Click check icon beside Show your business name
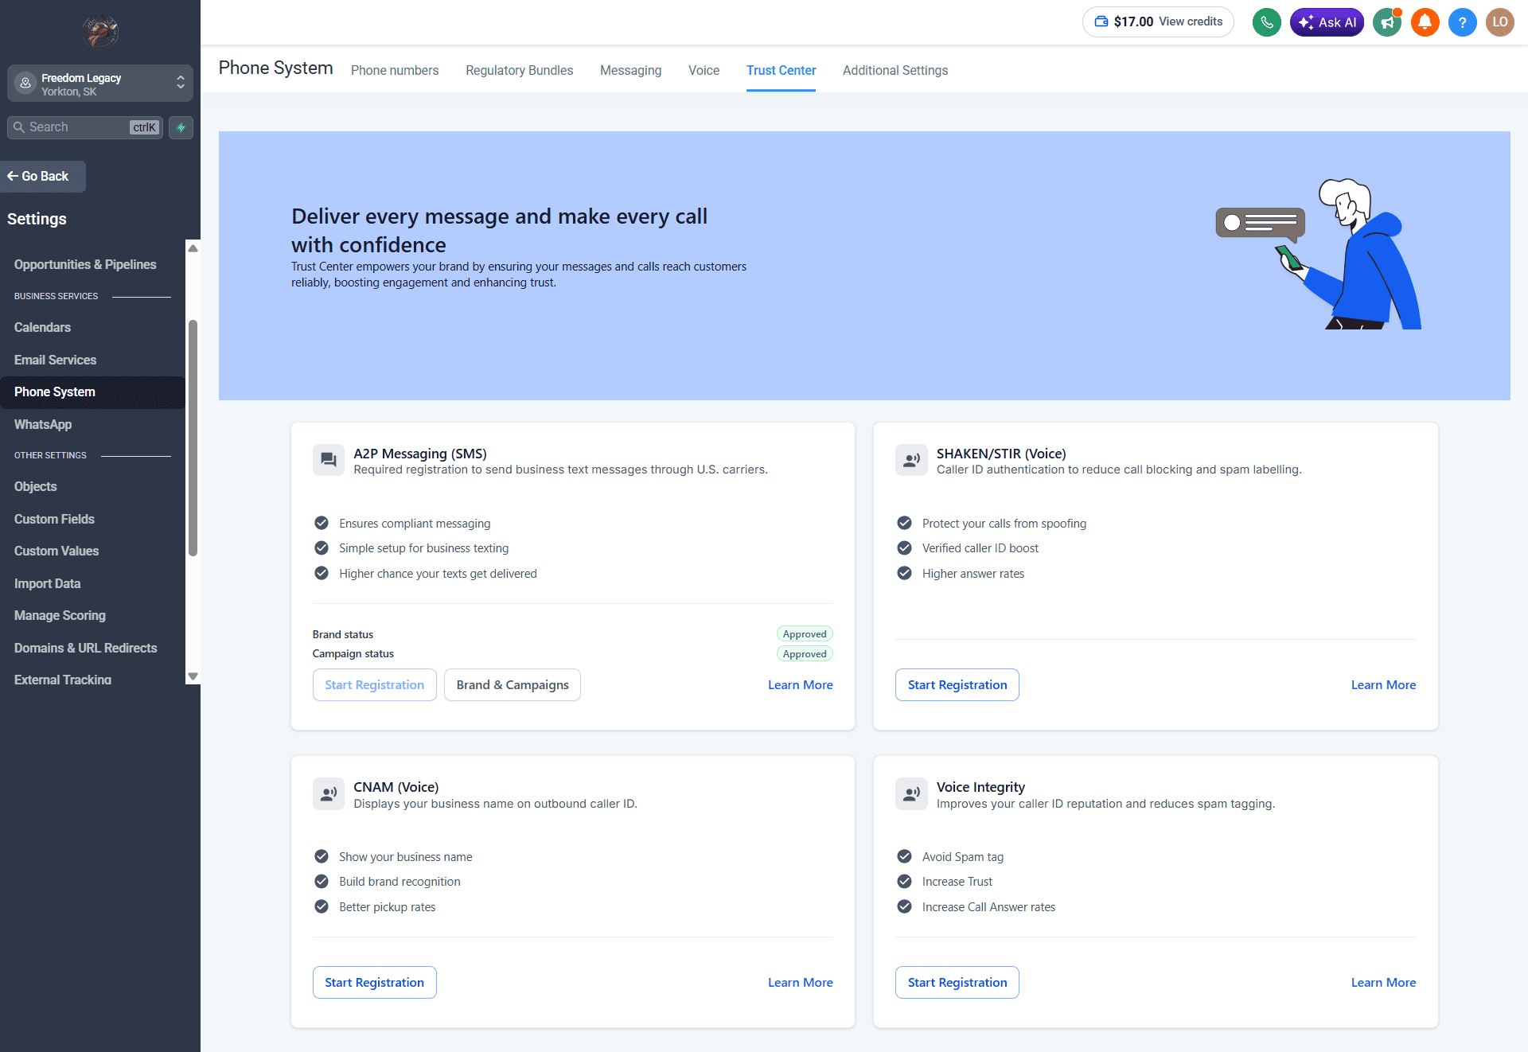Viewport: 1528px width, 1052px height. pyautogui.click(x=322, y=856)
